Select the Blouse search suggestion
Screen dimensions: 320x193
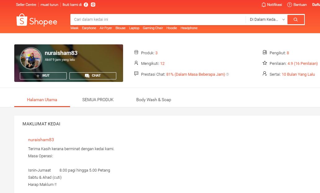coord(120,28)
